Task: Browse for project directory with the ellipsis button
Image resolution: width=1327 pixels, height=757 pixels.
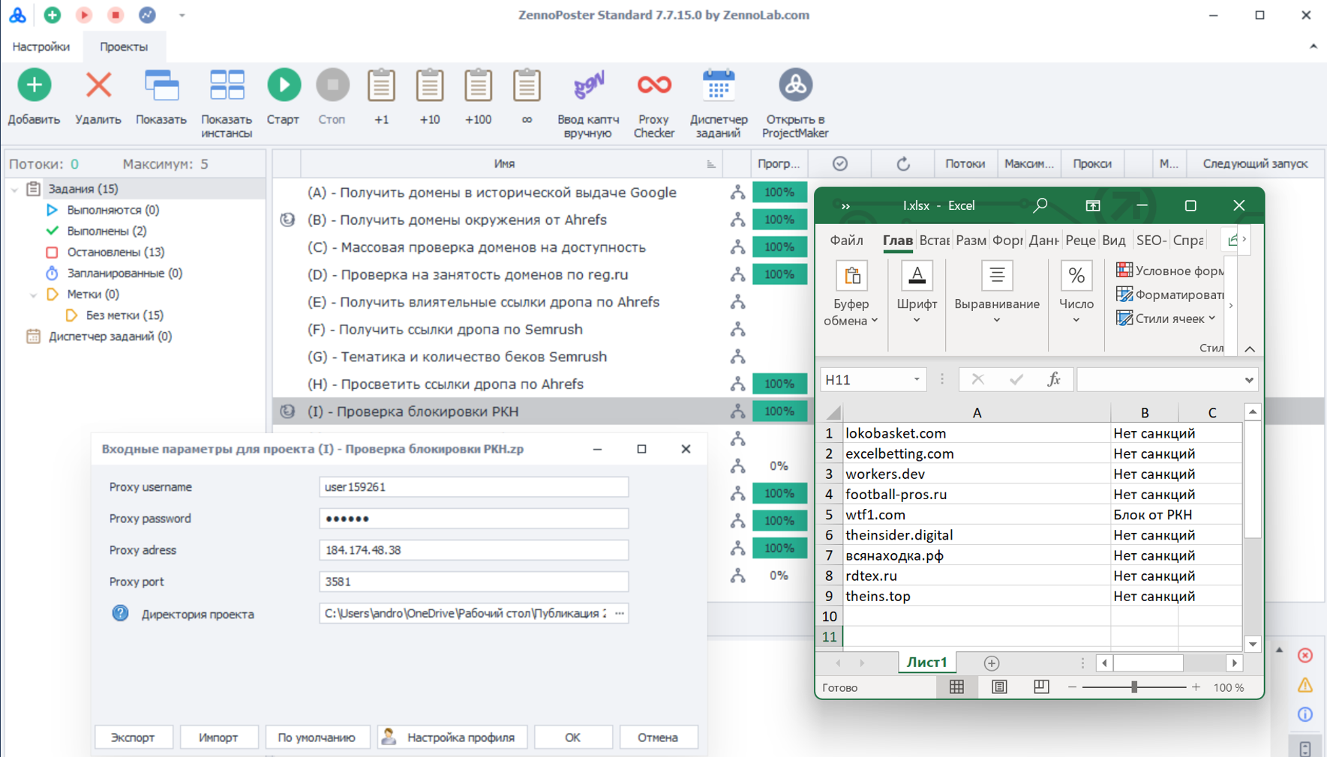Action: click(620, 613)
